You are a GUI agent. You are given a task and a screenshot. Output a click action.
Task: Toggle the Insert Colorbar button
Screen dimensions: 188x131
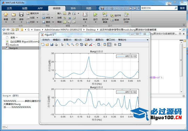click(x=105, y=45)
